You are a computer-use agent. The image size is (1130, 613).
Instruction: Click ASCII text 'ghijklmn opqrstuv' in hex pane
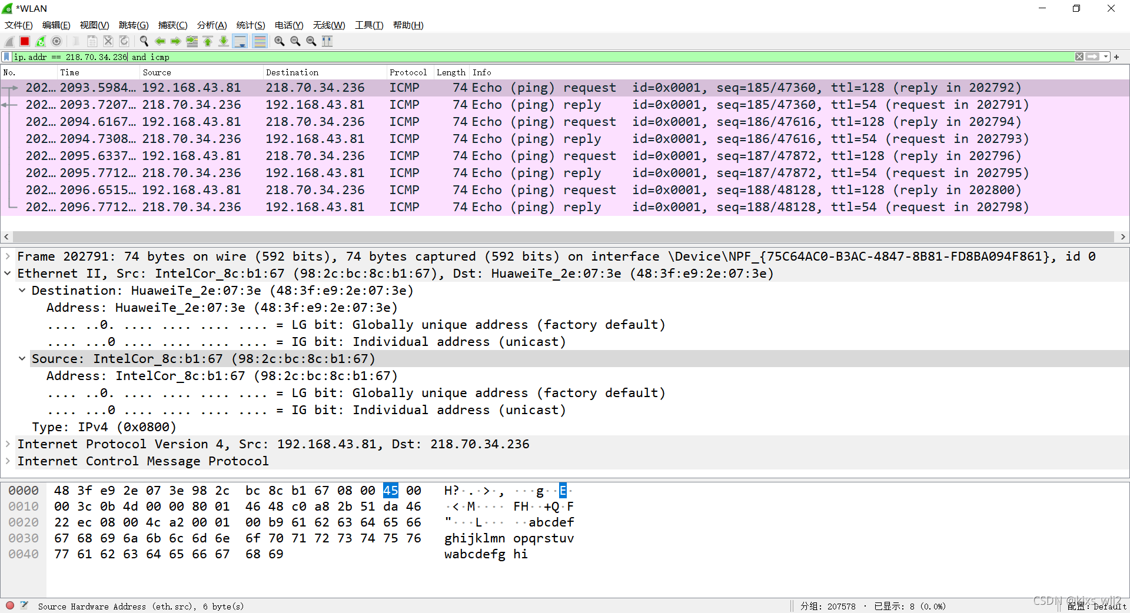[x=509, y=538]
